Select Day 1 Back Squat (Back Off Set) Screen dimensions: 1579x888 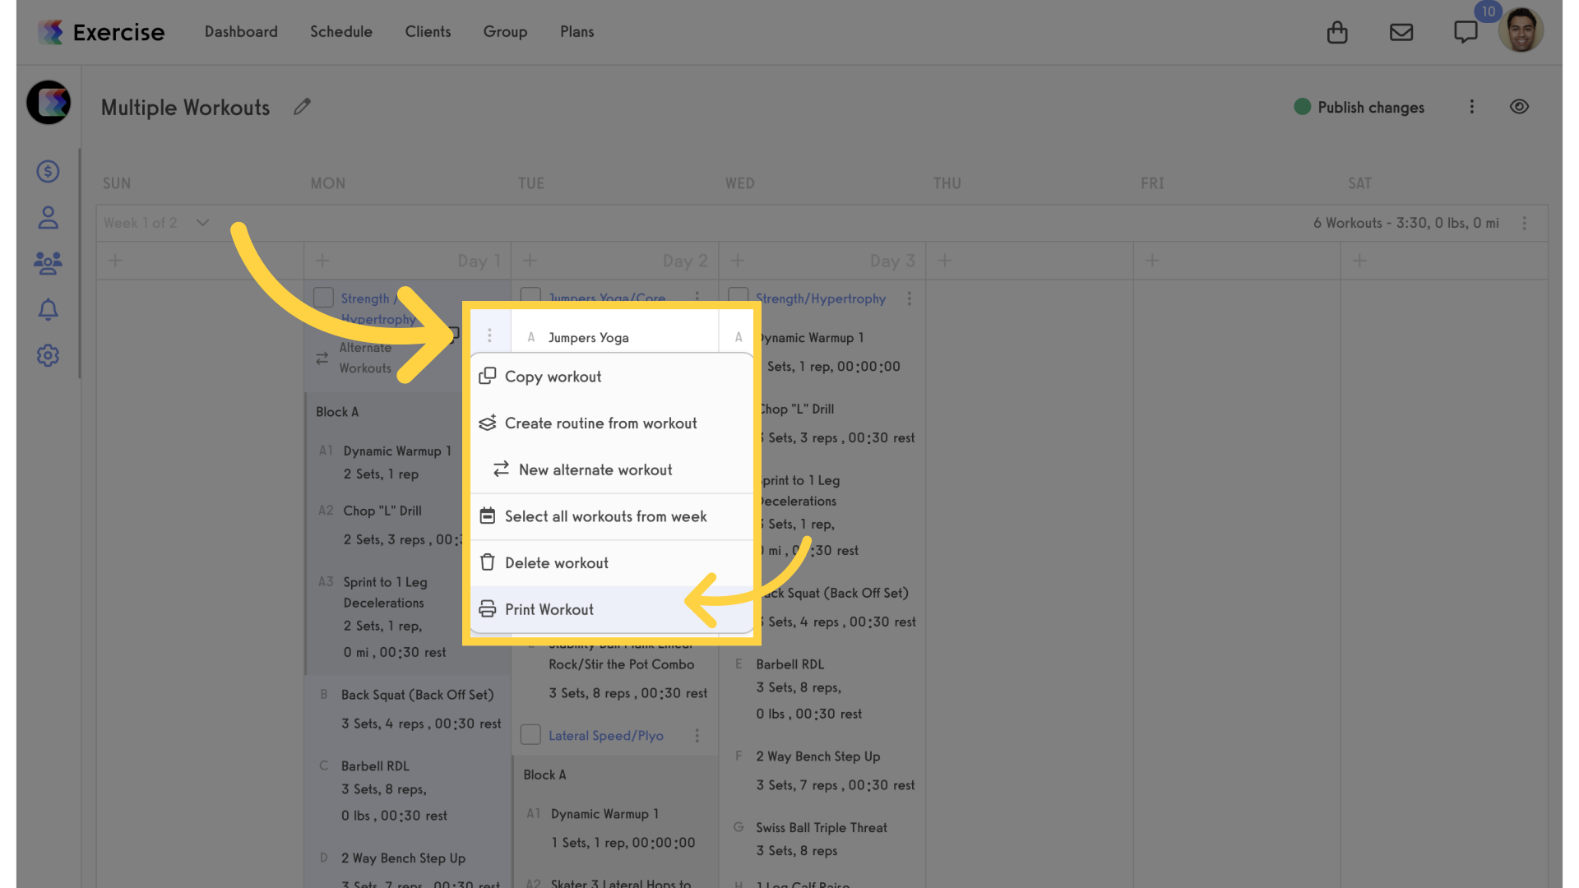[x=418, y=695]
